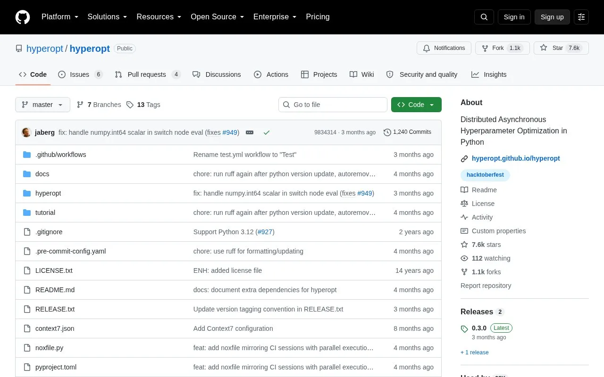Click the jaberg avatar thumbnail

click(26, 132)
